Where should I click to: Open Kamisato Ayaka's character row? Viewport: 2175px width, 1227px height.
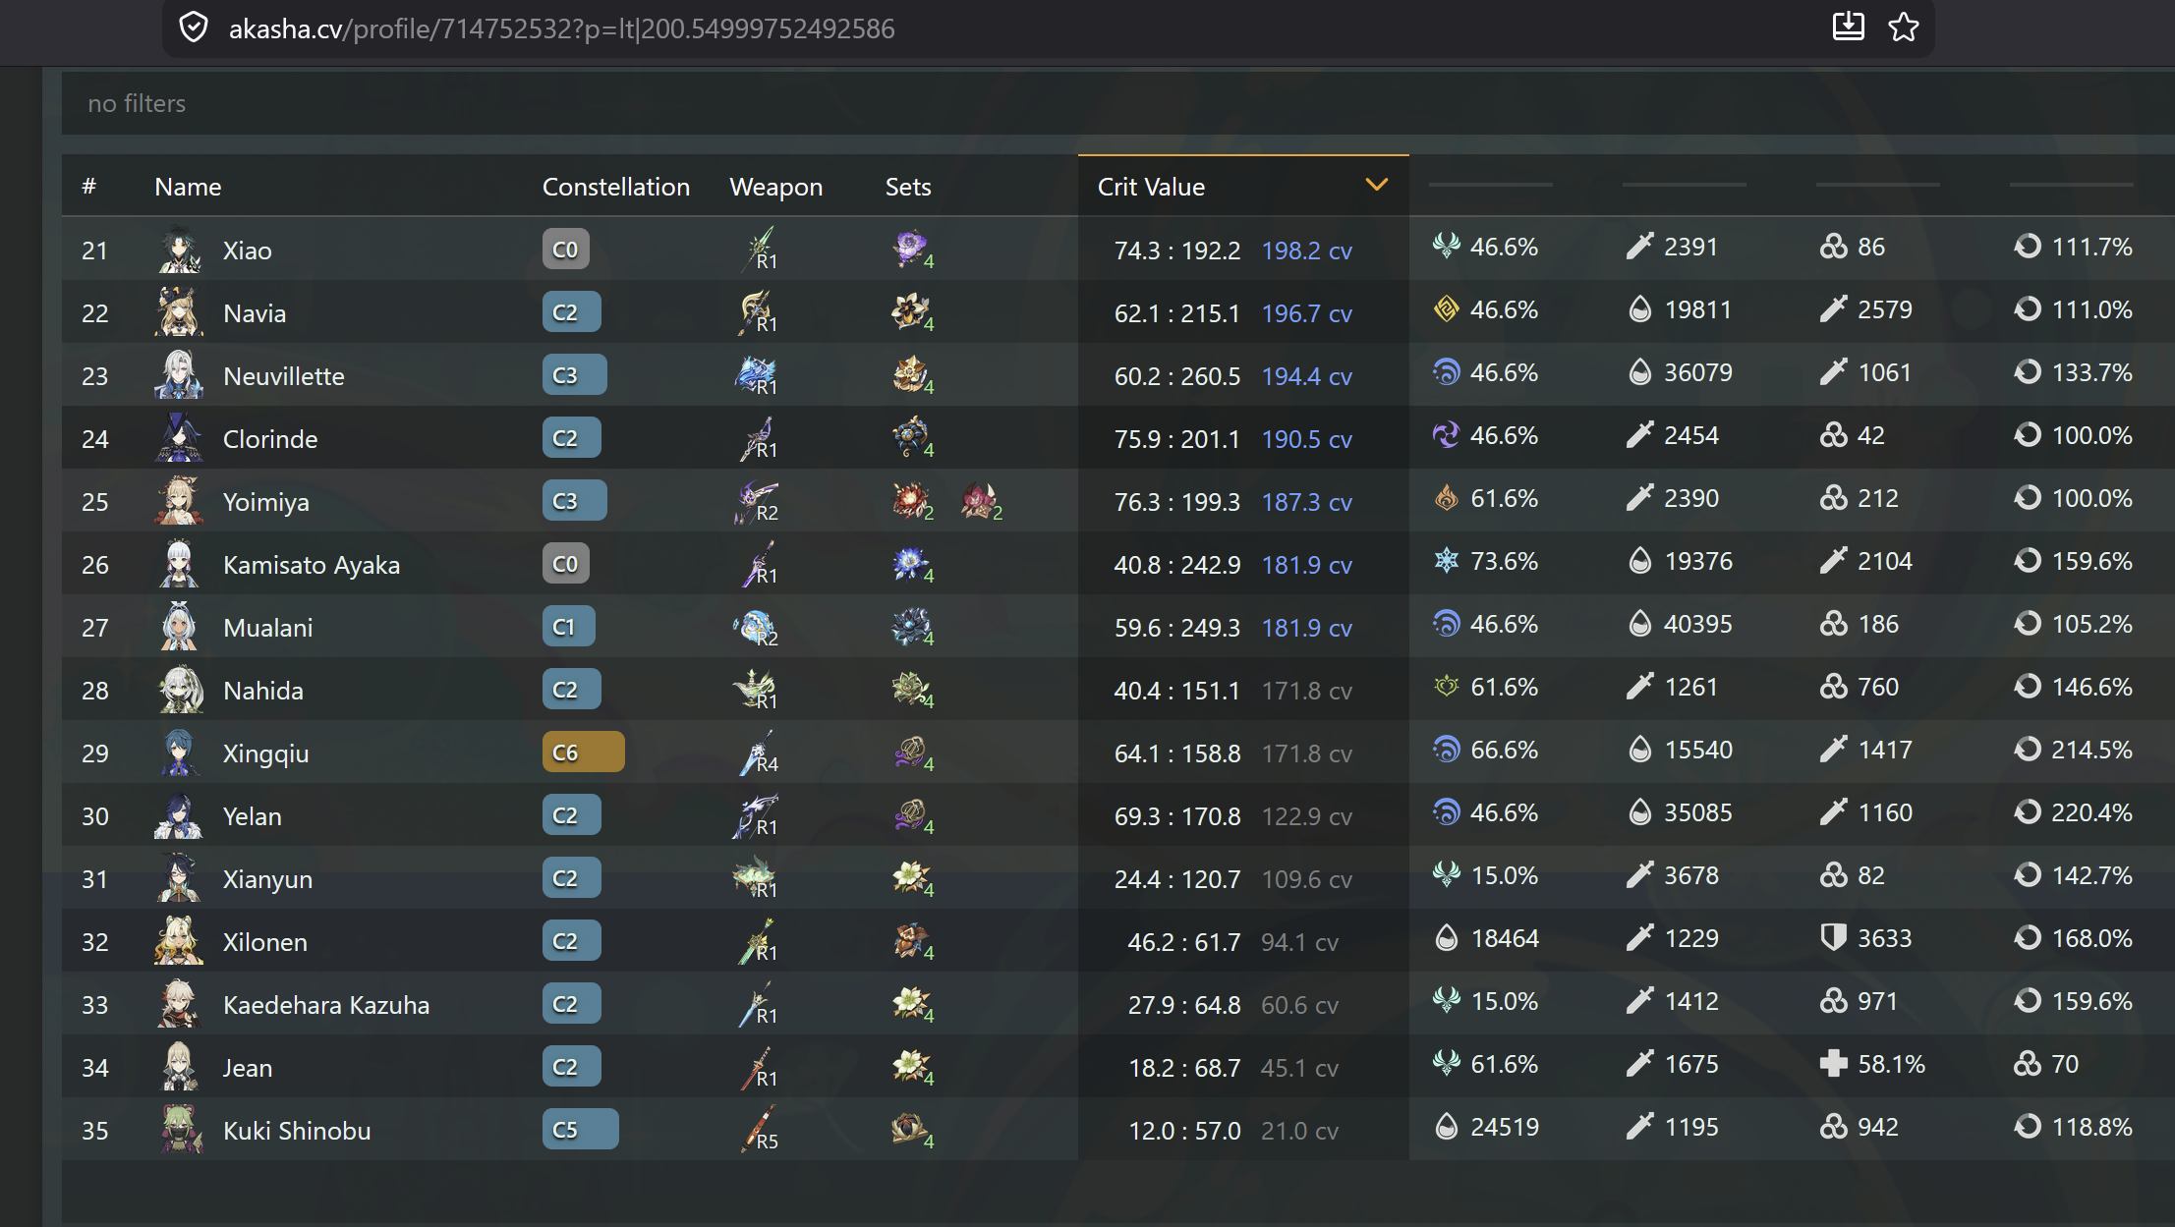coord(311,565)
